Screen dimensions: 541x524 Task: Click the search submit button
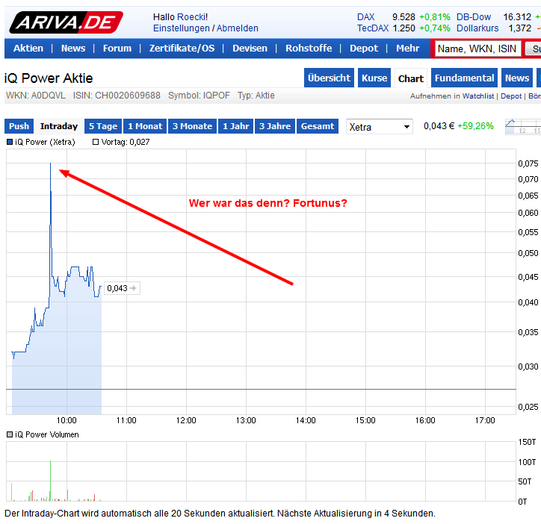click(x=533, y=49)
